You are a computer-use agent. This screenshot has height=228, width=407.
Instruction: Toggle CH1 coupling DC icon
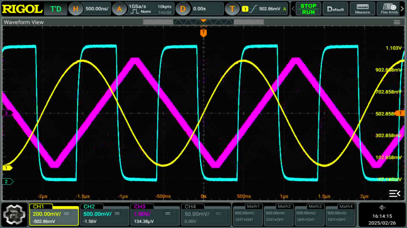[x=67, y=214]
